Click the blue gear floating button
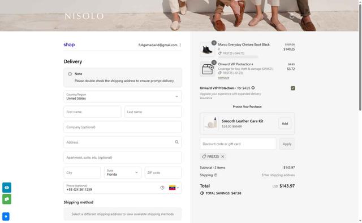This screenshot has width=362, height=223. 6,216
